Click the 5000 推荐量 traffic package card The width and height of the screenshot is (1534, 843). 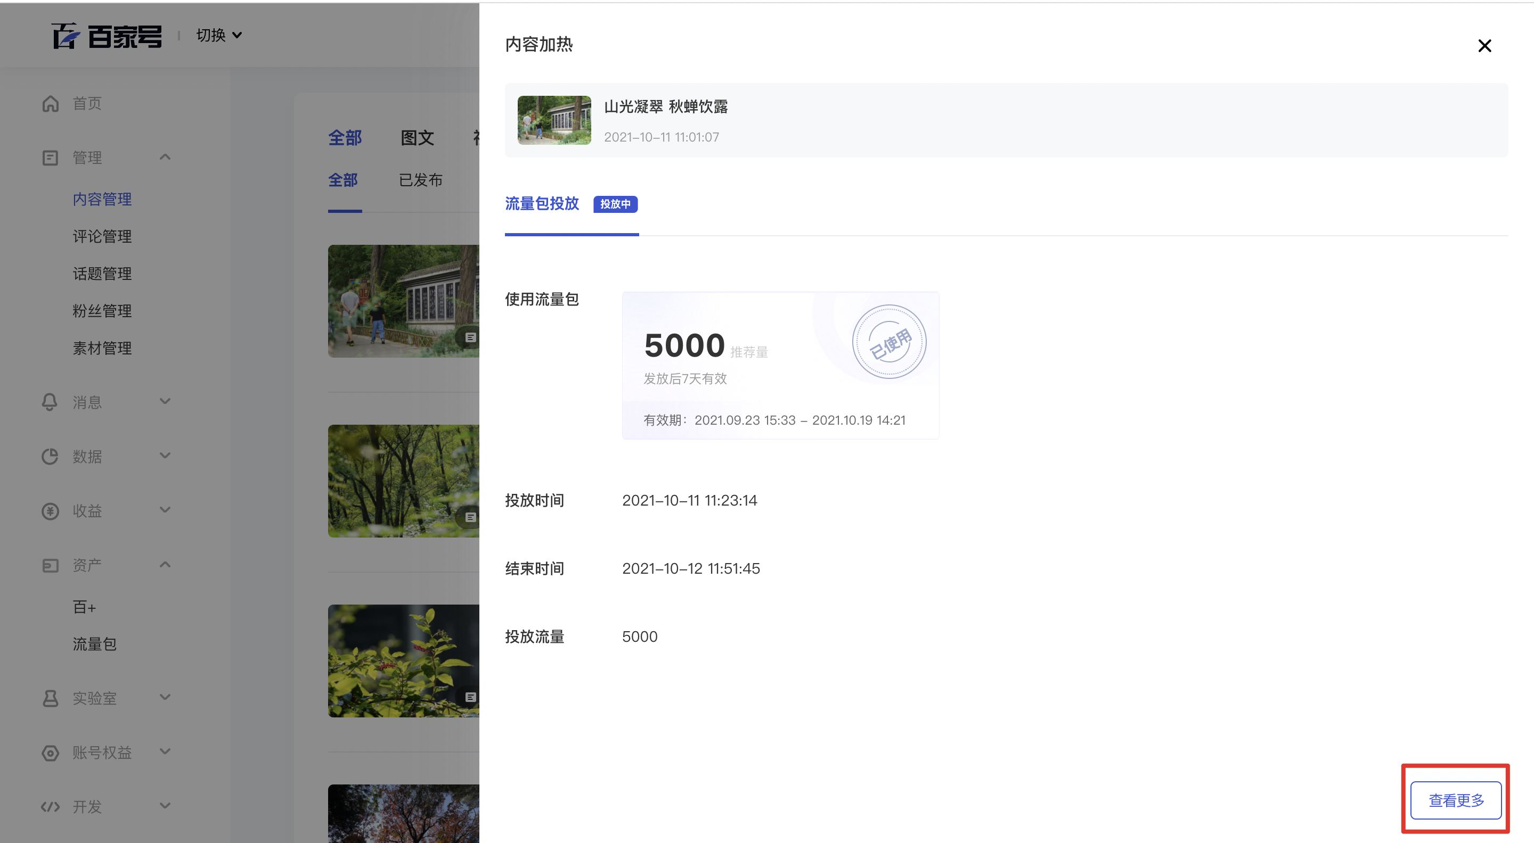click(x=781, y=365)
